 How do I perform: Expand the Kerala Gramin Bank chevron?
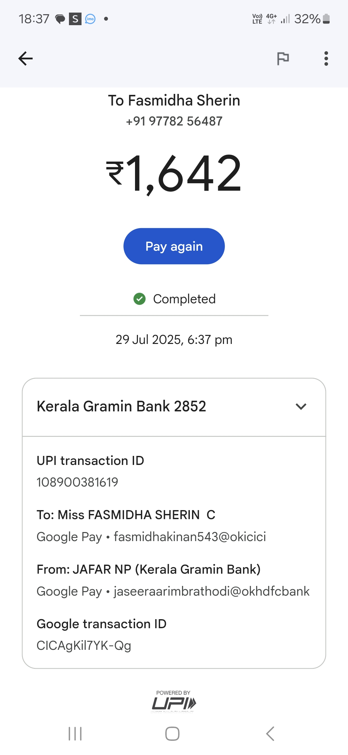click(301, 407)
